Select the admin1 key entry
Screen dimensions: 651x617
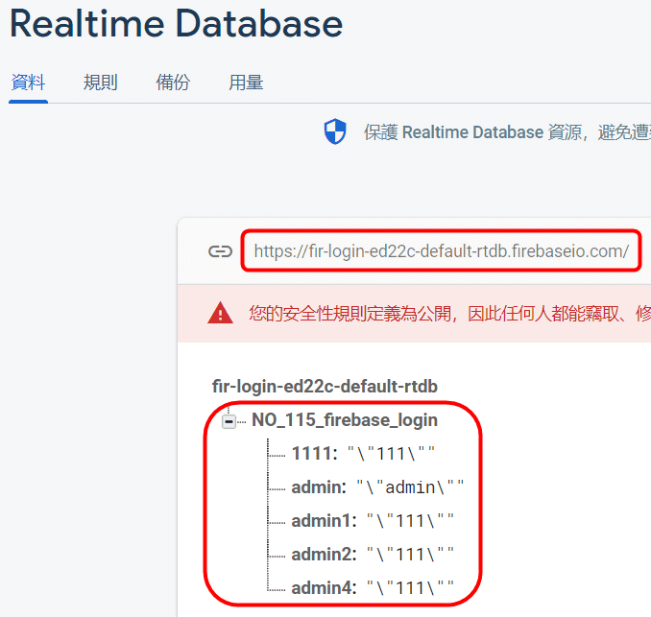[324, 521]
